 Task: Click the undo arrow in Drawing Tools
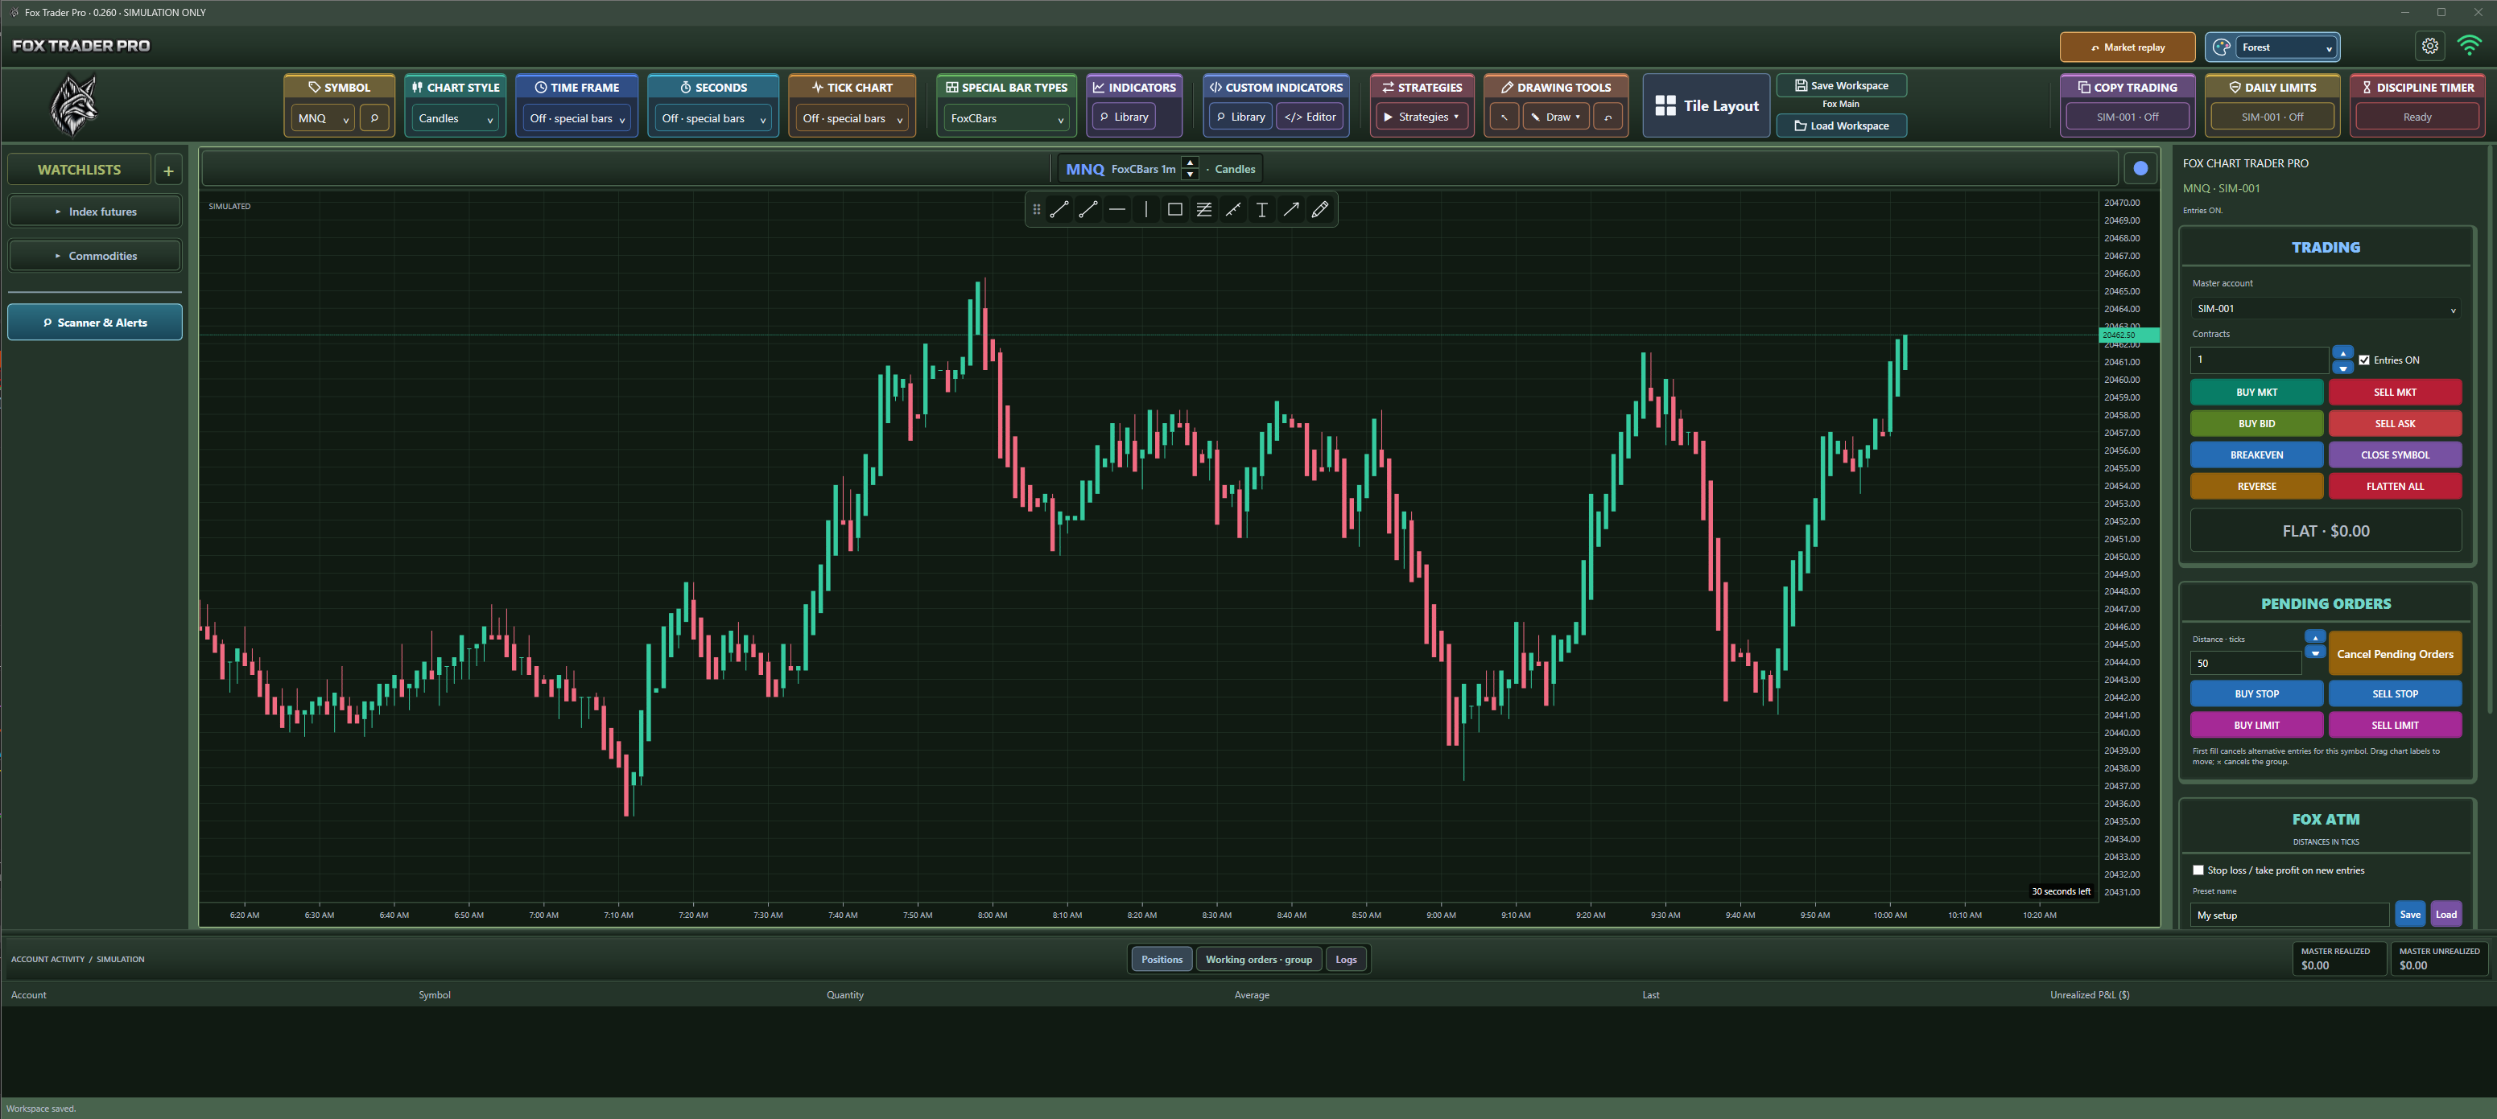[1608, 117]
